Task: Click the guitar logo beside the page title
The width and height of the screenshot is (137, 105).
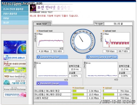Action: tap(33, 8)
